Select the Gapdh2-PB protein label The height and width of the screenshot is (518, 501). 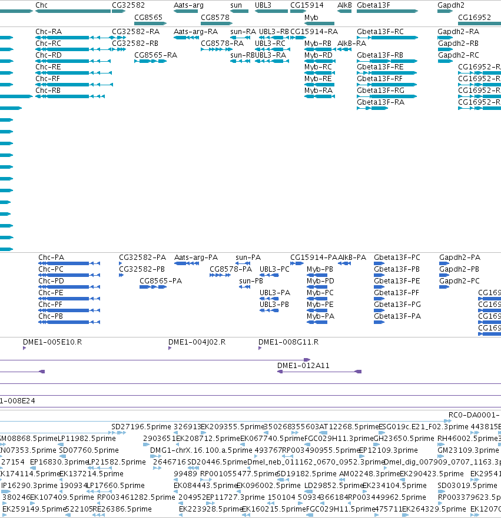pos(459,269)
